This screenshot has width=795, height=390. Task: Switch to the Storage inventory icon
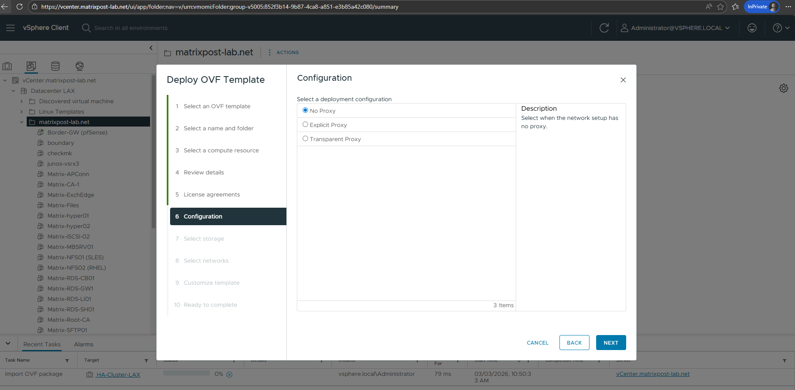click(x=55, y=66)
